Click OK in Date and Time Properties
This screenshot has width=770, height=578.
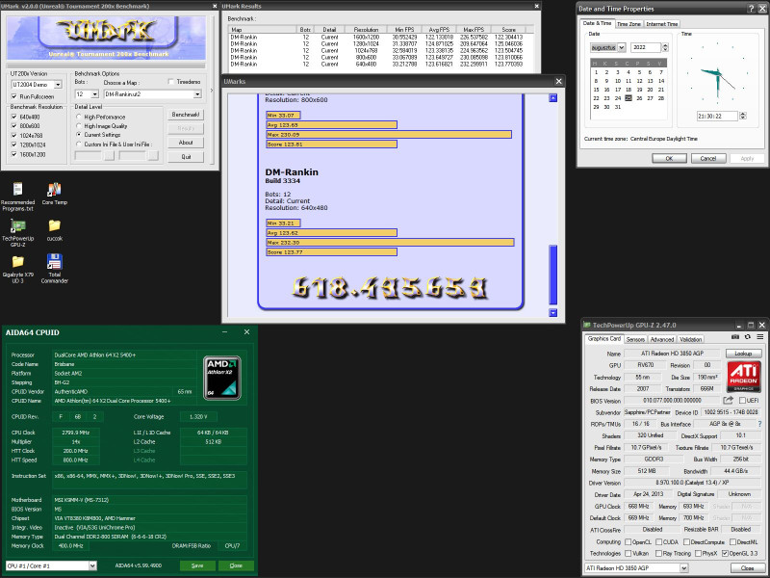click(669, 158)
